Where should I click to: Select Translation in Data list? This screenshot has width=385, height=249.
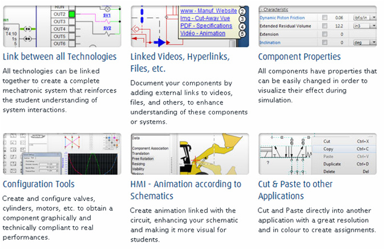click(141, 154)
